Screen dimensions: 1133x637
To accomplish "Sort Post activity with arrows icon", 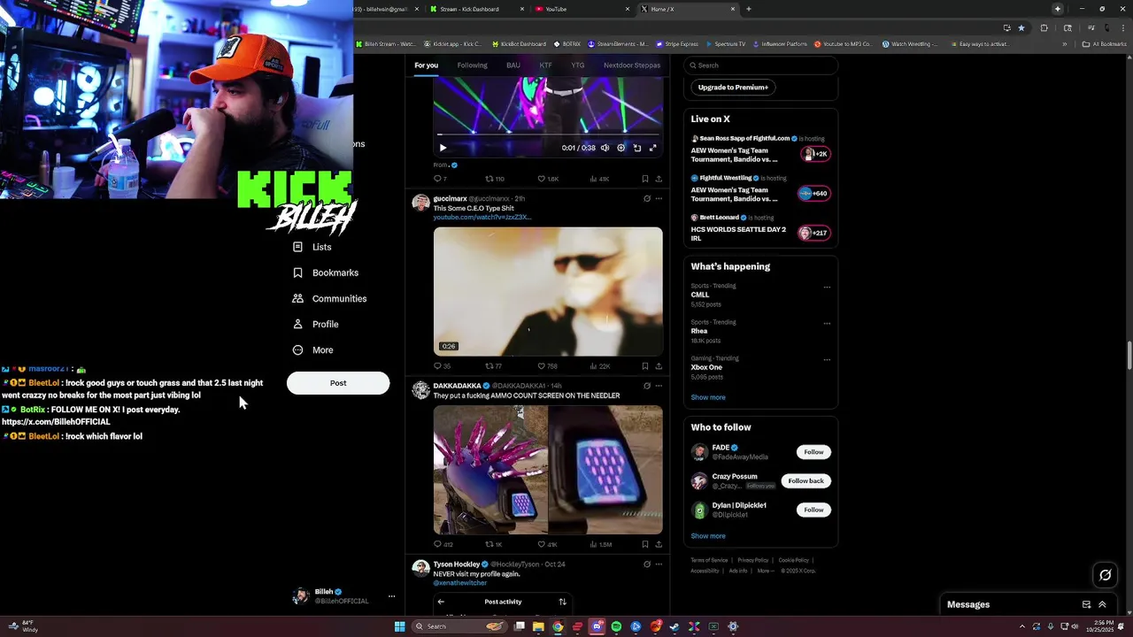I will pos(562,602).
